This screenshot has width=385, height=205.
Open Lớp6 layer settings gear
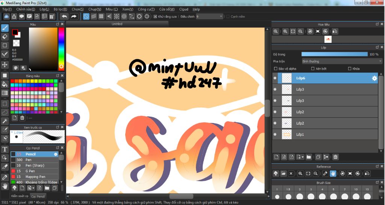374,78
